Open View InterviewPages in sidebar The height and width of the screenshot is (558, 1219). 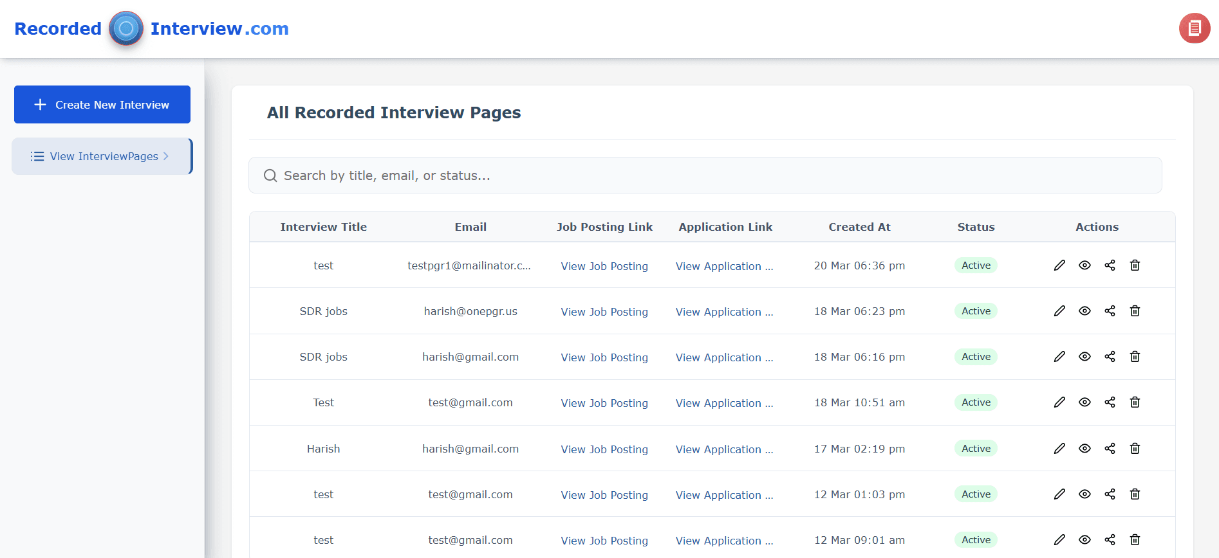[x=102, y=156]
